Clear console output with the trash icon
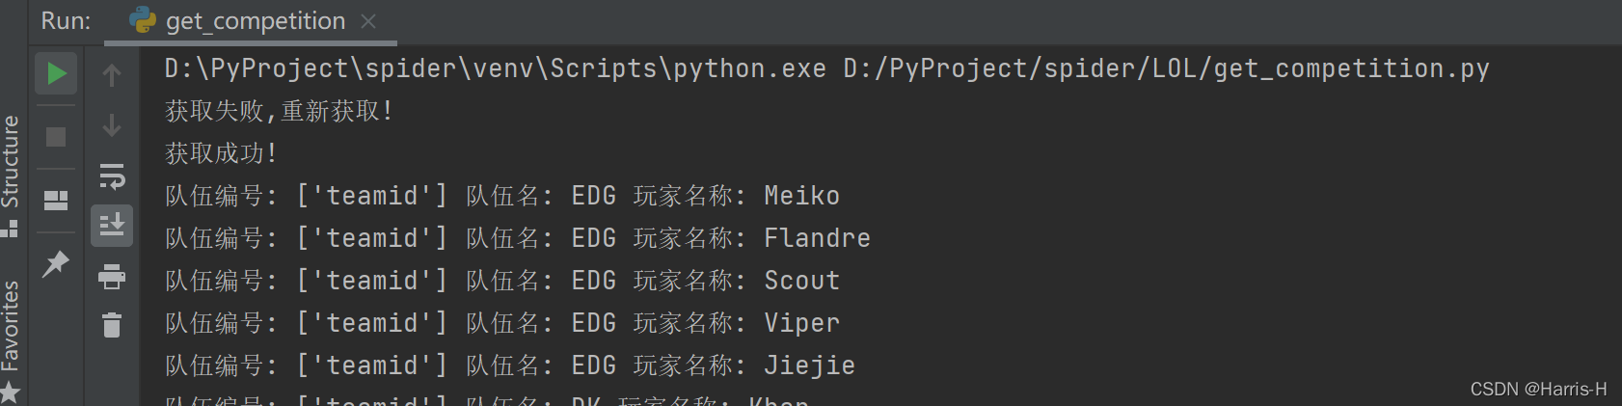The image size is (1622, 406). (x=112, y=325)
